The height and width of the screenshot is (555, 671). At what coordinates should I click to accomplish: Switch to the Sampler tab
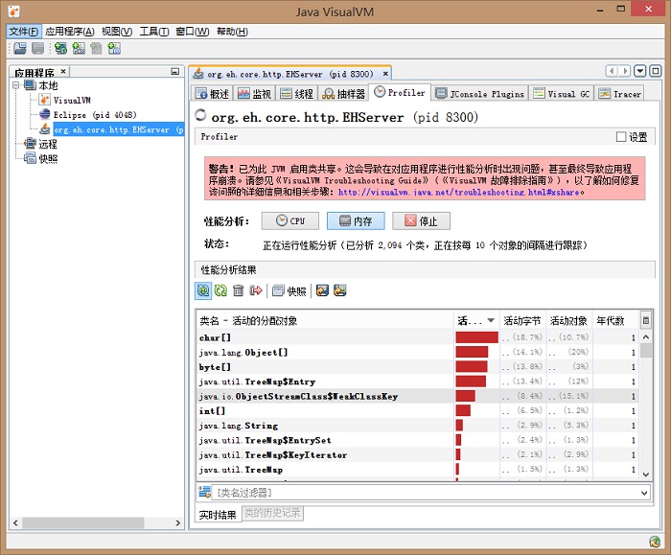[343, 93]
